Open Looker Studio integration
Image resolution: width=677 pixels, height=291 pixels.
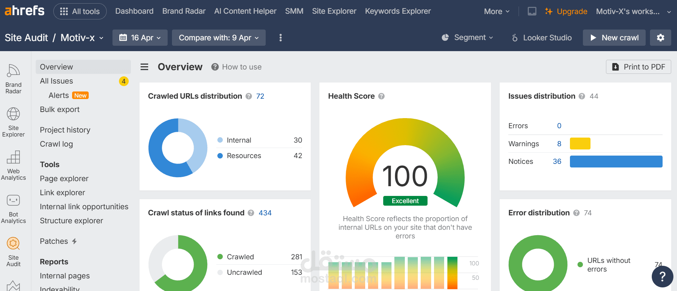pyautogui.click(x=542, y=37)
